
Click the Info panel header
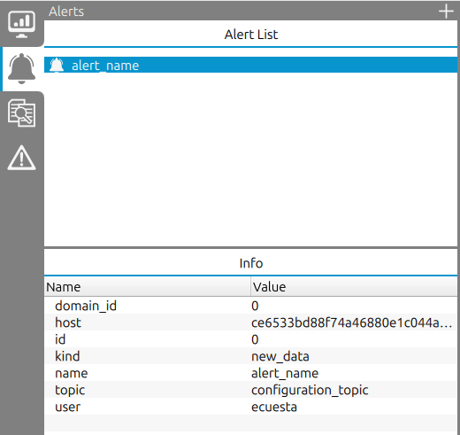tap(251, 263)
